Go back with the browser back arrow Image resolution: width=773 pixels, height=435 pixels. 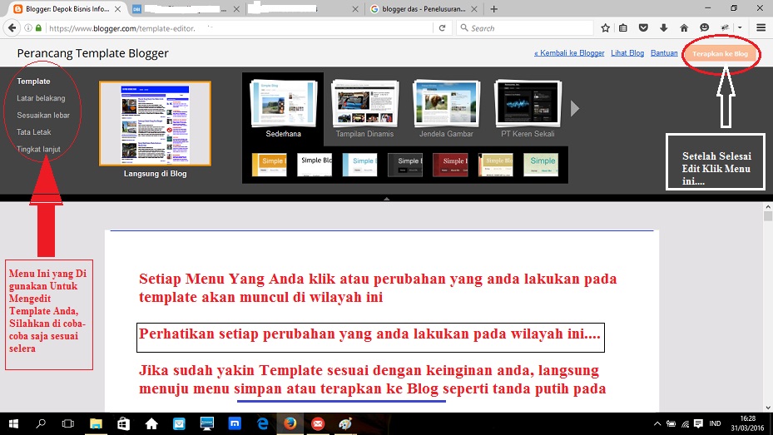(12, 28)
